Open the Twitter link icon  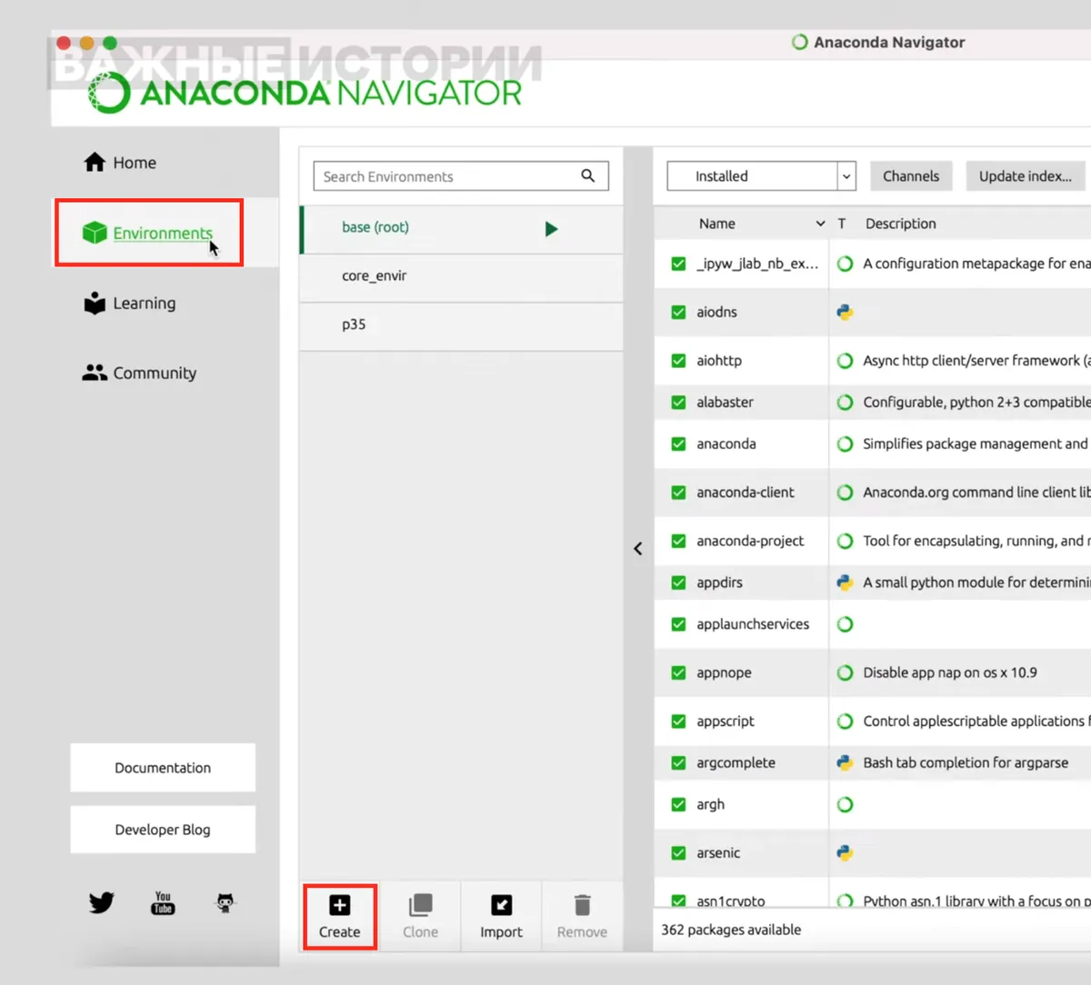[x=101, y=902]
